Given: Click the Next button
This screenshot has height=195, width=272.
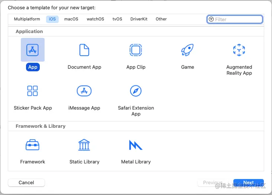Looking at the screenshot, I should [x=249, y=183].
